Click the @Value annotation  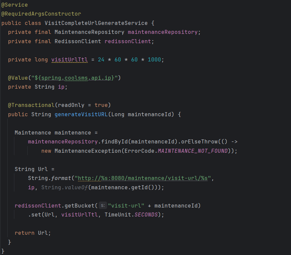click(x=18, y=78)
